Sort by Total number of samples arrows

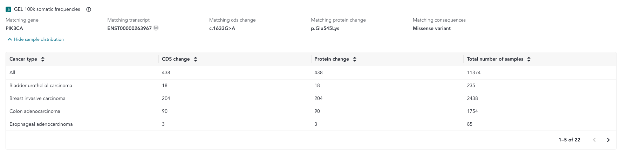[529, 59]
